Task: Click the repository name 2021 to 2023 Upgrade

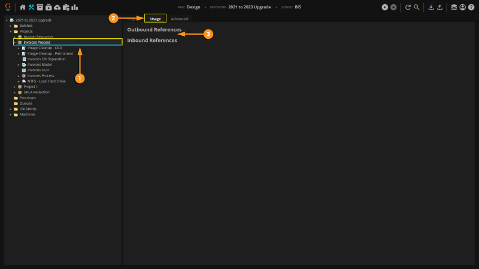Action: 249,7
